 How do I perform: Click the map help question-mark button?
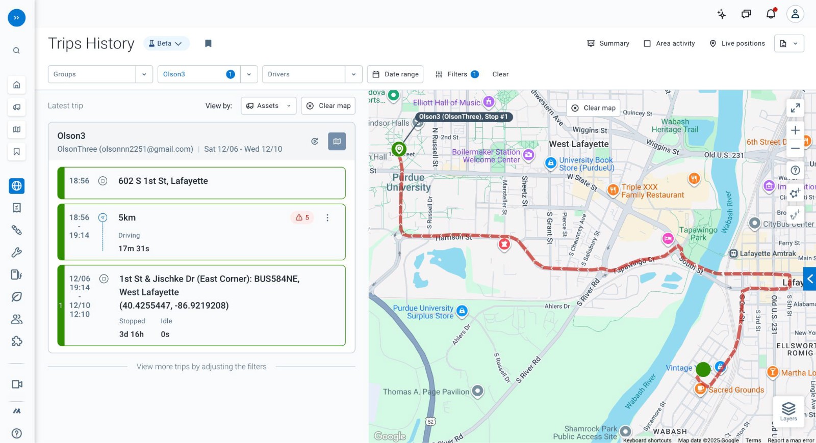(x=795, y=171)
